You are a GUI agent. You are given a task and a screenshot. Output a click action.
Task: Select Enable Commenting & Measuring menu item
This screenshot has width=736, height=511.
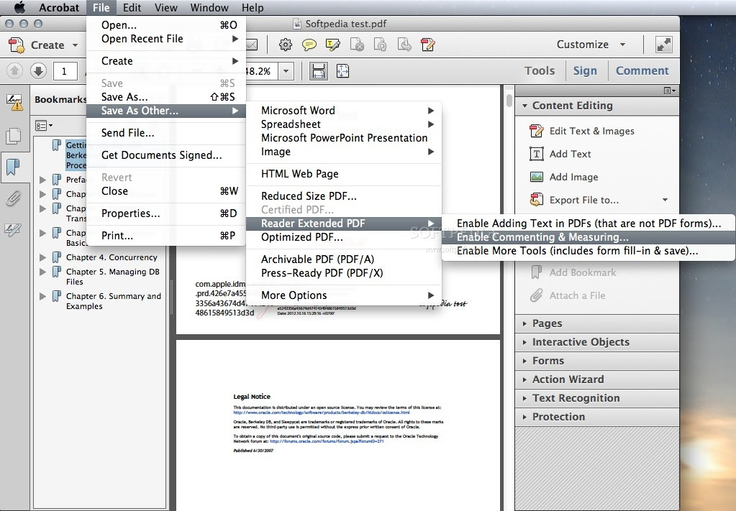588,236
